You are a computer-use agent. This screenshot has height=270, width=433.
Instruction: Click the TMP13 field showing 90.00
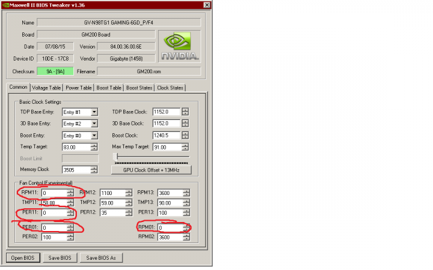point(170,203)
